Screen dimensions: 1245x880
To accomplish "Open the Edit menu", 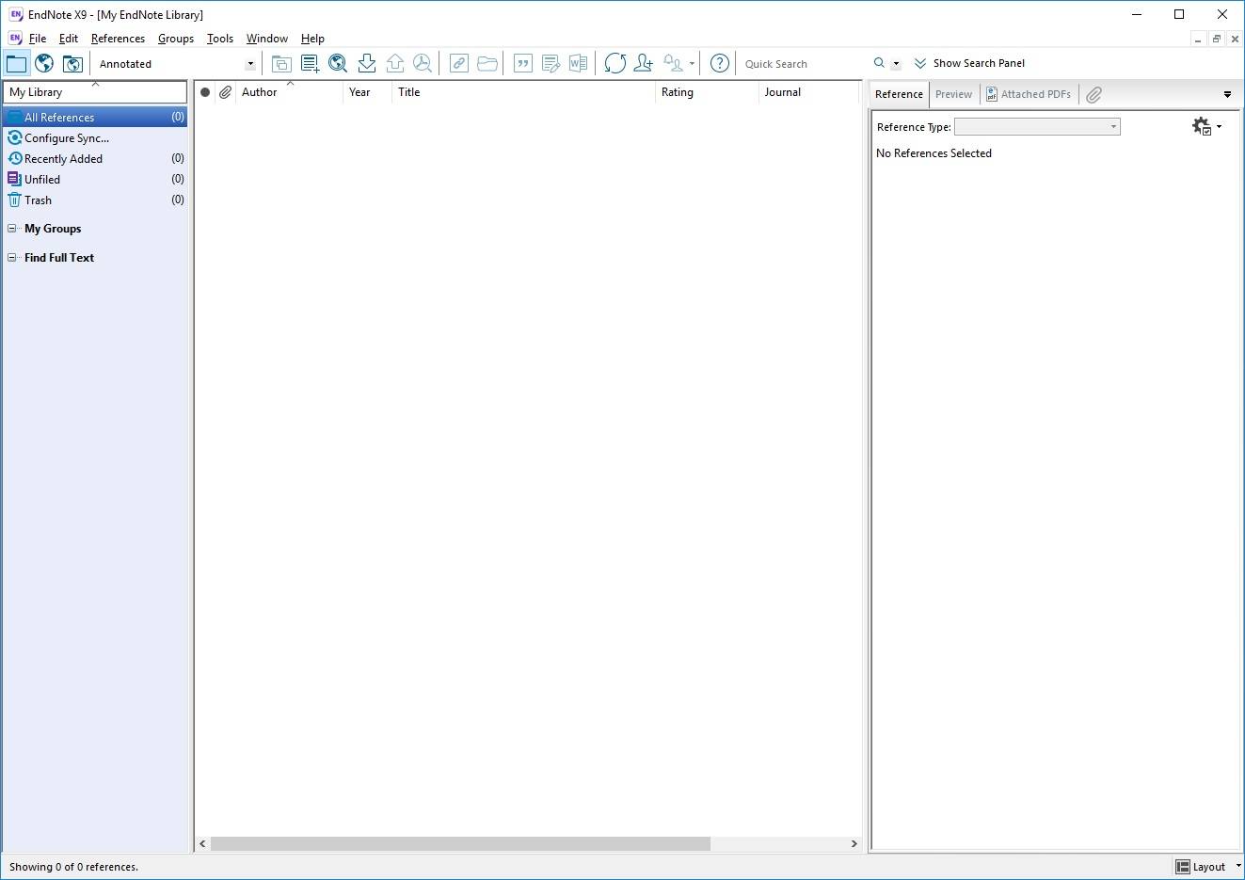I will [x=69, y=39].
